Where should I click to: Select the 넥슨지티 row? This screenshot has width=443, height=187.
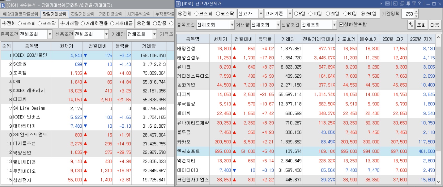pos(306,161)
